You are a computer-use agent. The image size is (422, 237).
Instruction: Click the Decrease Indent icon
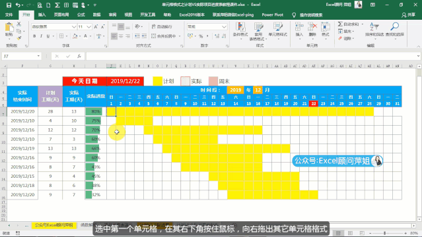coord(137,36)
